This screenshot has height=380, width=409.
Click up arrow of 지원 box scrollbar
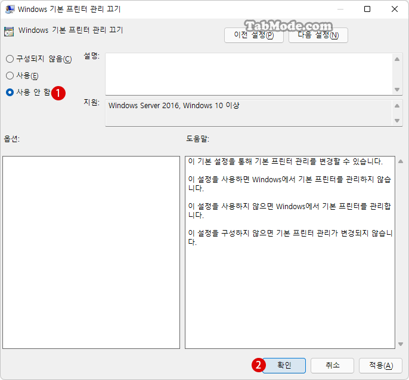pos(397,106)
